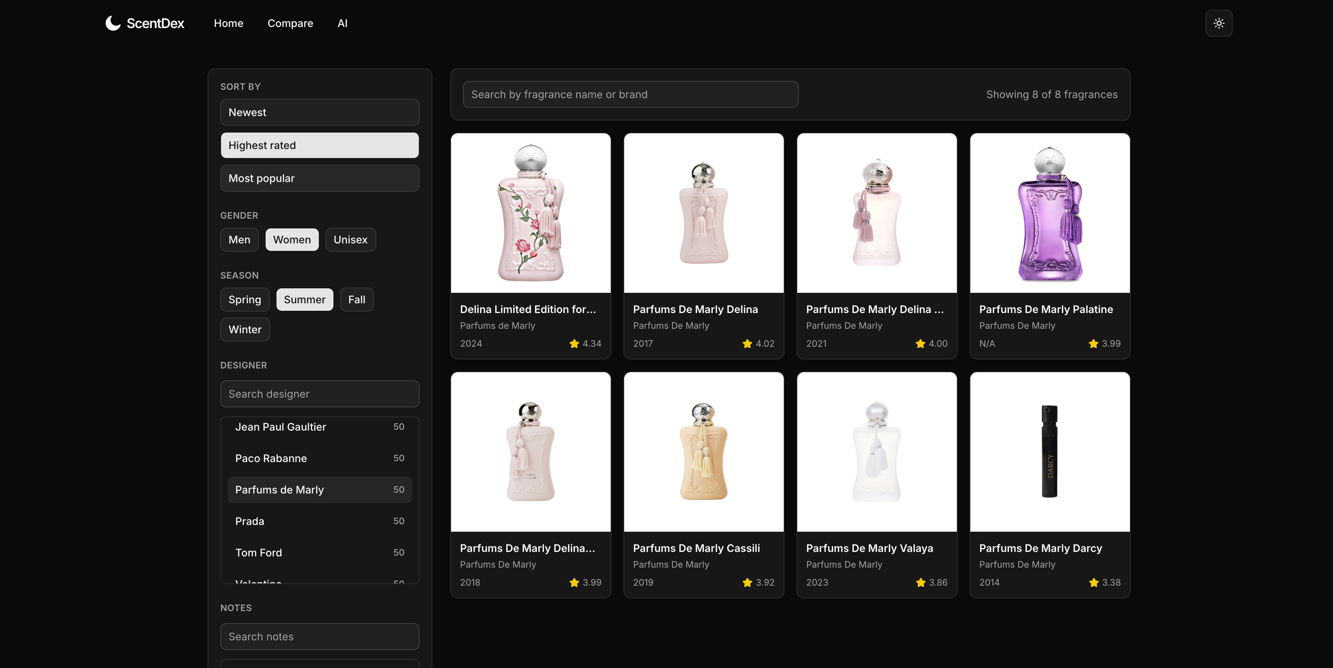Image resolution: width=1333 pixels, height=668 pixels.
Task: Click the Search designer field
Action: pos(319,394)
